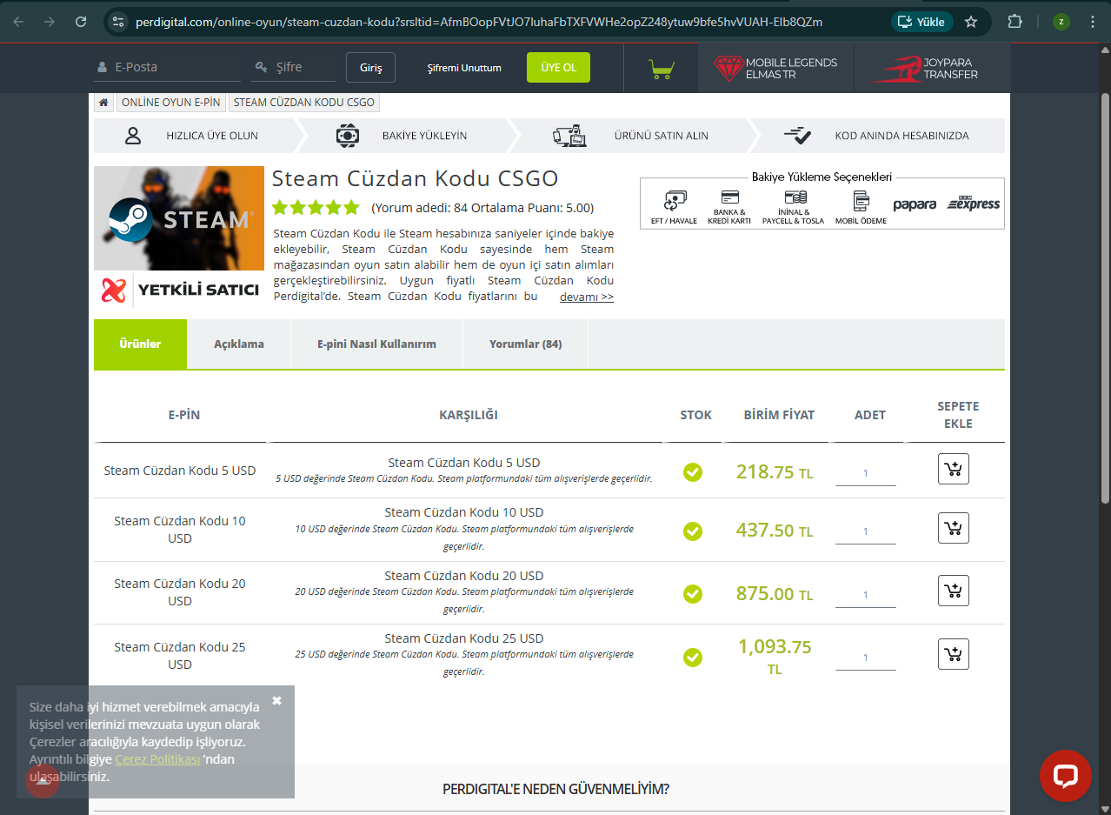The image size is (1111, 815).
Task: Select the BKM express payment logo
Action: [974, 203]
